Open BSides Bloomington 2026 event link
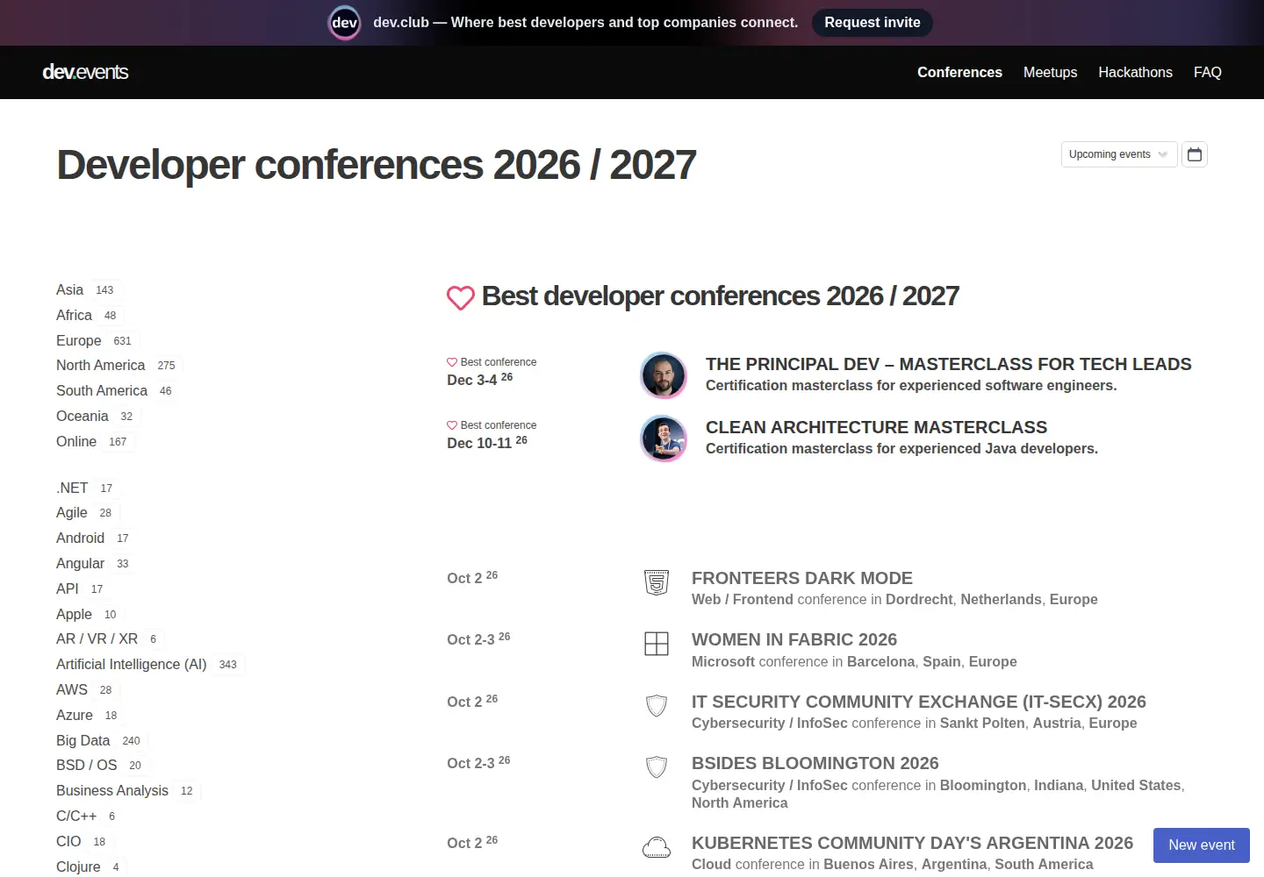 (815, 763)
